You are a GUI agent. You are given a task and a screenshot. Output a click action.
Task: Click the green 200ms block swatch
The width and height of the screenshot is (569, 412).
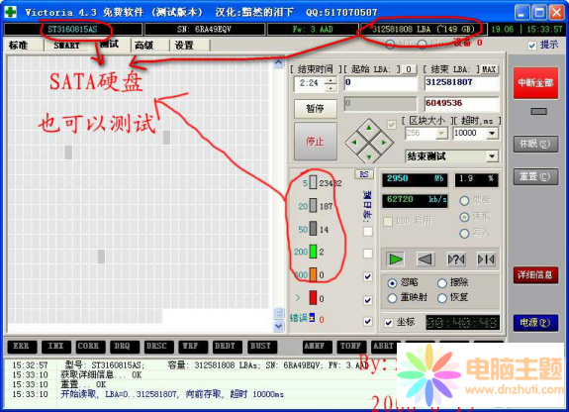point(313,252)
